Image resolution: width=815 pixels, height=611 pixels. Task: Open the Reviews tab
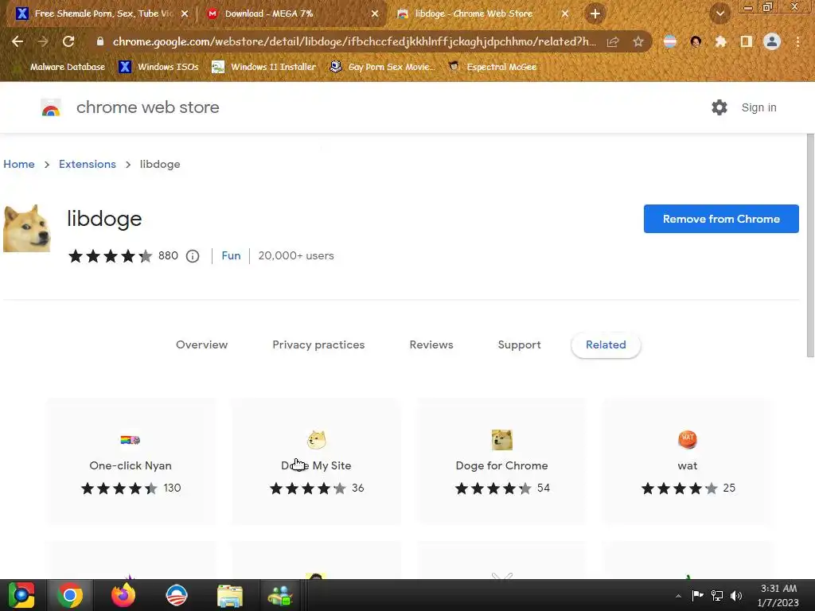click(x=431, y=345)
